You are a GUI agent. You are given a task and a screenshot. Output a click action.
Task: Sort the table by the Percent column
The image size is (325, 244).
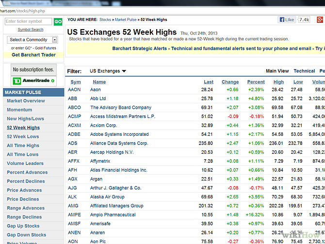[256, 82]
